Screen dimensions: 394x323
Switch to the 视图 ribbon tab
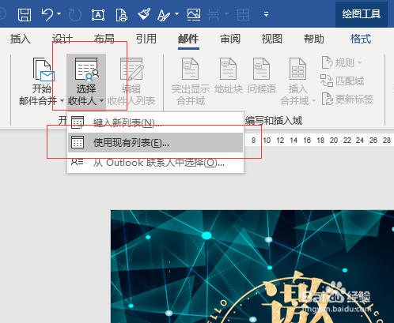tap(272, 39)
